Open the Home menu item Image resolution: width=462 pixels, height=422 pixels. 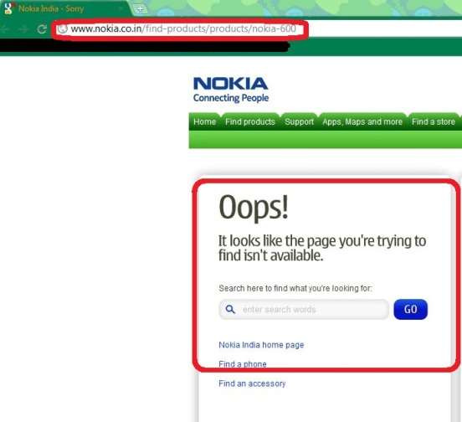[204, 121]
